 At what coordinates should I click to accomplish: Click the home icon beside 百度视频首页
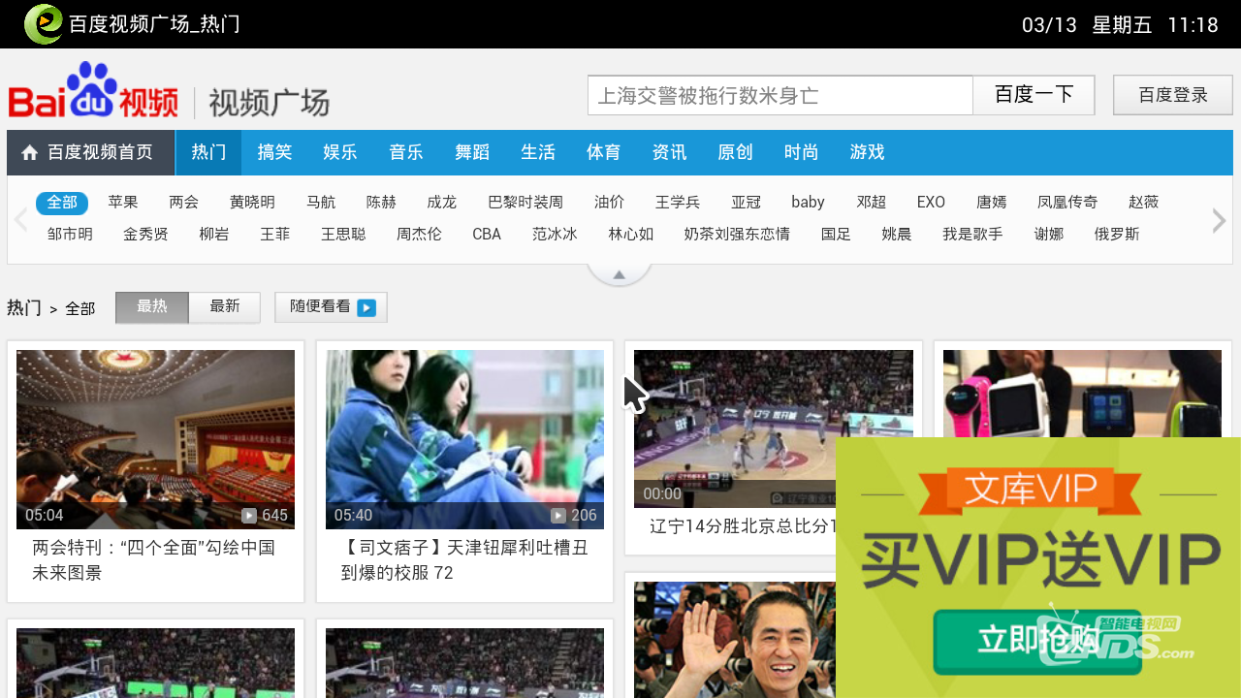point(29,152)
